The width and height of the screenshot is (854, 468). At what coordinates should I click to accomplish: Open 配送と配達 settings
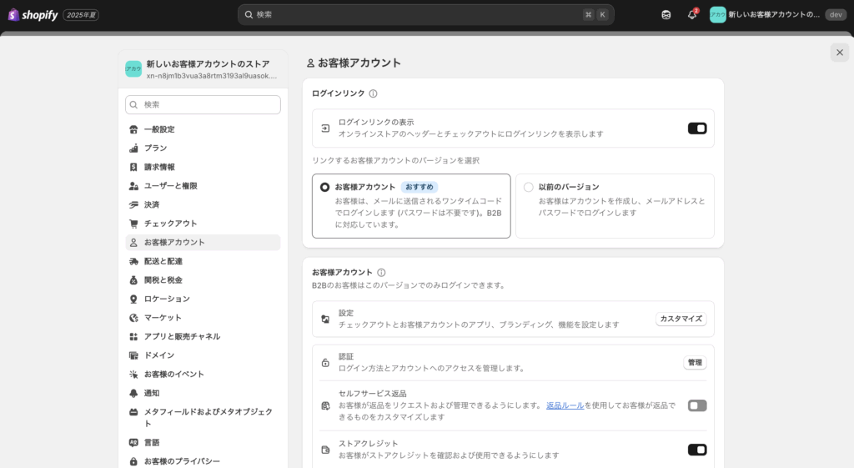(x=203, y=261)
